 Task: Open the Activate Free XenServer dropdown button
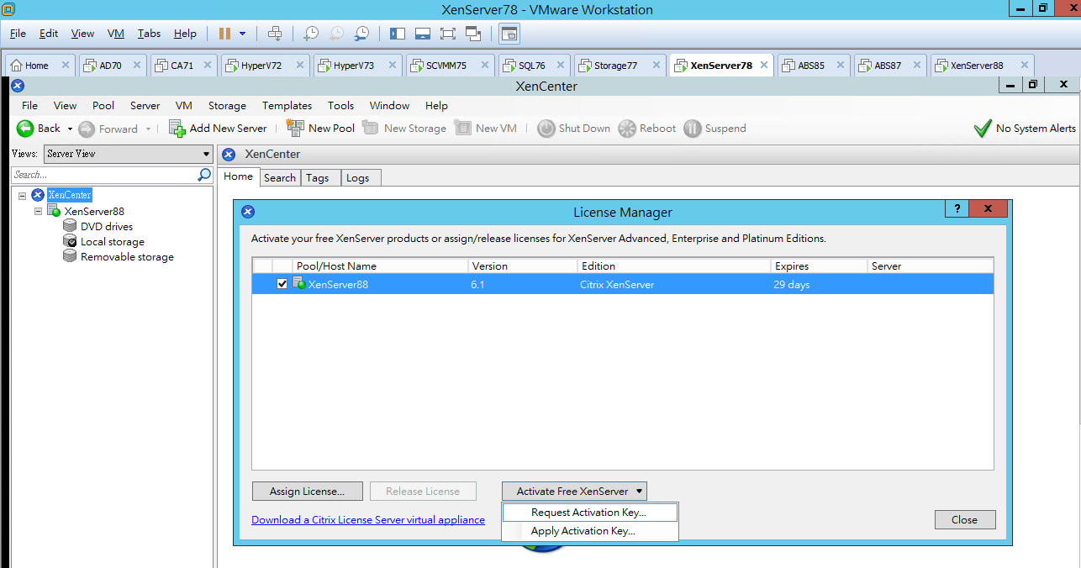point(574,492)
